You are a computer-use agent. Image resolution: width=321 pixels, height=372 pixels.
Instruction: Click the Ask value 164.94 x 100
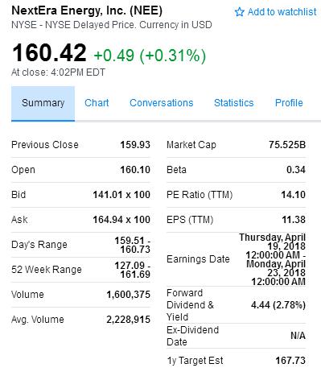coord(121,220)
